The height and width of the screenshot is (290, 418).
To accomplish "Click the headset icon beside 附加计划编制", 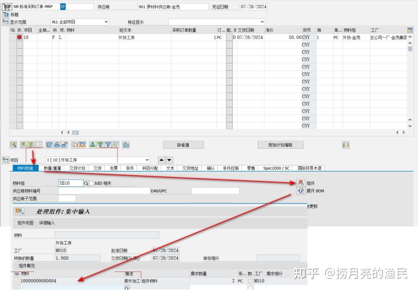I will point(346,145).
